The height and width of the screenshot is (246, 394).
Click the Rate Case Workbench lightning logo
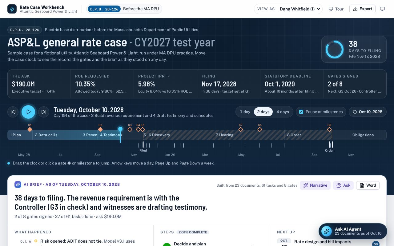click(12, 9)
